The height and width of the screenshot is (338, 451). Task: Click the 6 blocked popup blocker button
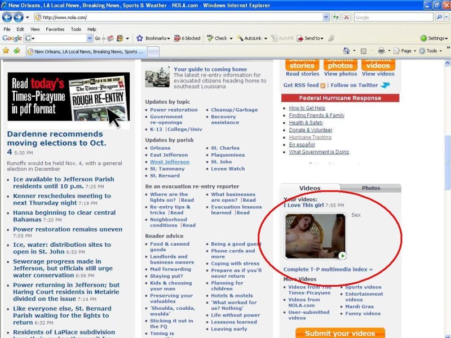click(x=187, y=38)
